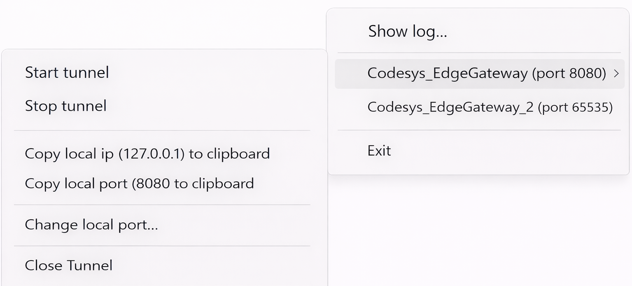Start the tunnel for Codesys_EdgeGateway
This screenshot has width=632, height=286.
coord(67,73)
